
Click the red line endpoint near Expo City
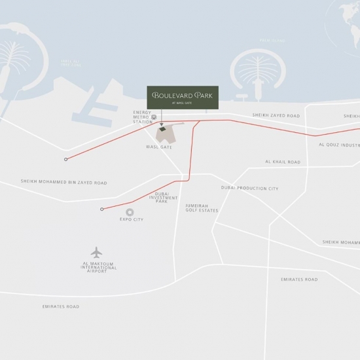click(x=102, y=209)
